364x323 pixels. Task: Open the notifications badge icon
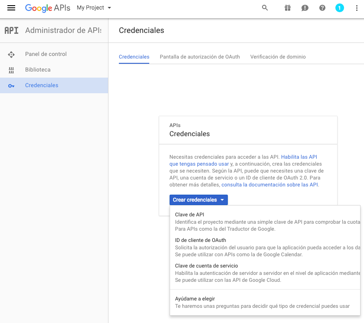(340, 8)
